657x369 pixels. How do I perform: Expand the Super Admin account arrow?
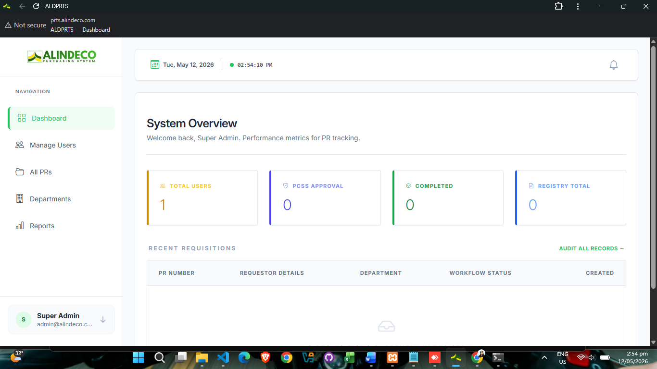click(x=103, y=320)
